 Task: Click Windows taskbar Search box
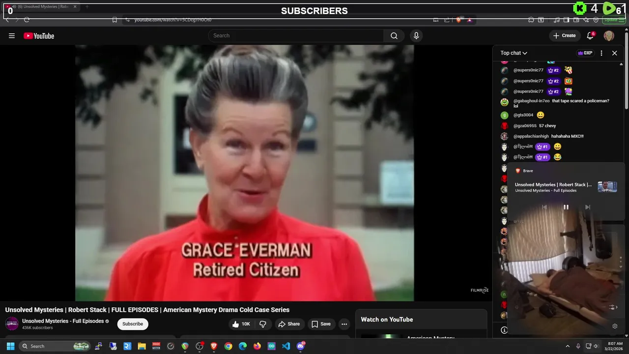pos(56,346)
